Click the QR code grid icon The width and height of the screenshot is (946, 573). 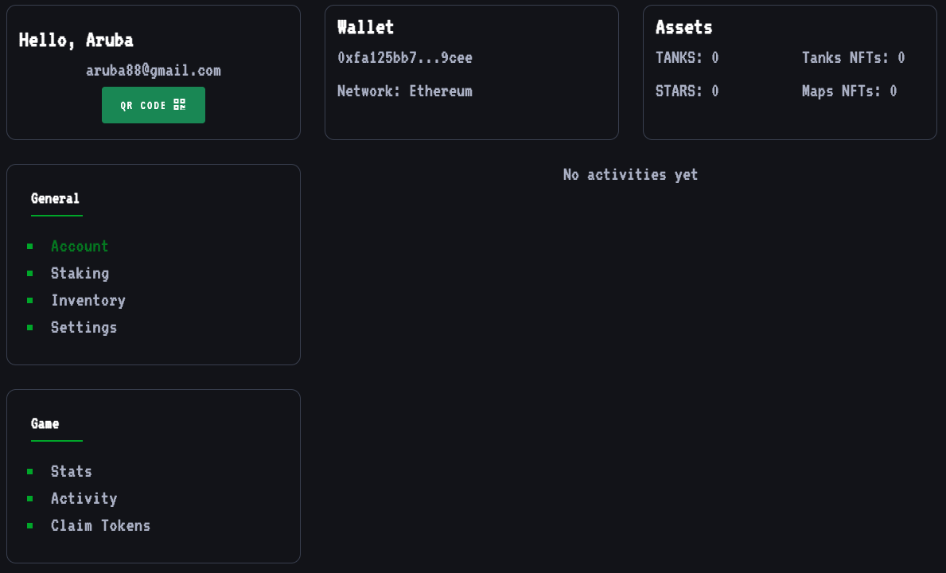180,105
